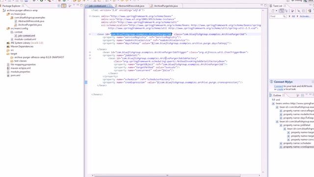Image resolution: width=314 pixels, height=177 pixels.
Task: Activate the Package Explorer view tab
Action: tap(11, 6)
